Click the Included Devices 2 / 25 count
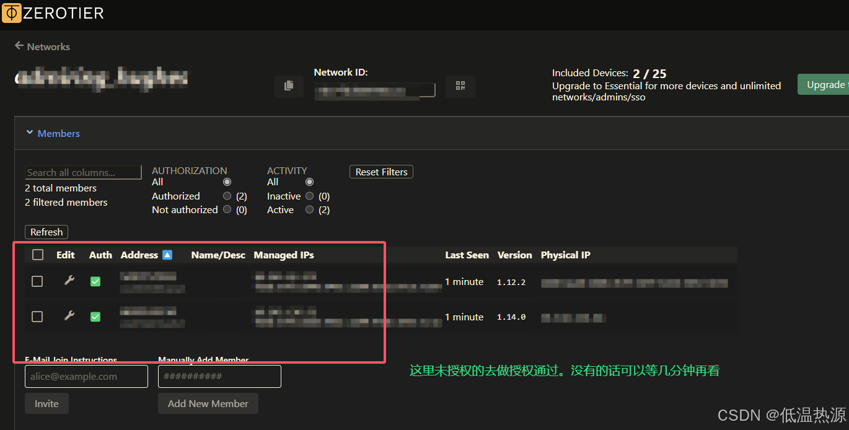Viewport: 849px width, 430px height. pyautogui.click(x=649, y=74)
